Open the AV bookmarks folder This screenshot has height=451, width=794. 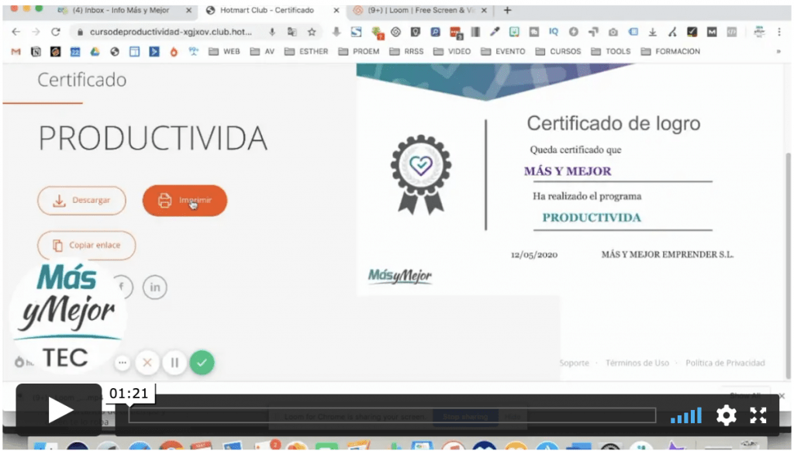[x=262, y=52]
